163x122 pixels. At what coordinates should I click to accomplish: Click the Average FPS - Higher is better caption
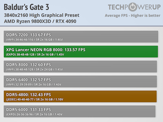(132, 16)
